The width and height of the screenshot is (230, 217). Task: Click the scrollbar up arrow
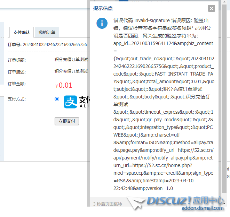pos(224,2)
